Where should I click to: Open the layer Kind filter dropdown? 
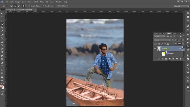[x=160, y=36]
